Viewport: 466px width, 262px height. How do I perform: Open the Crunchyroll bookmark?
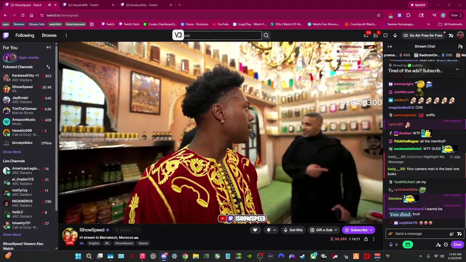coord(360,24)
